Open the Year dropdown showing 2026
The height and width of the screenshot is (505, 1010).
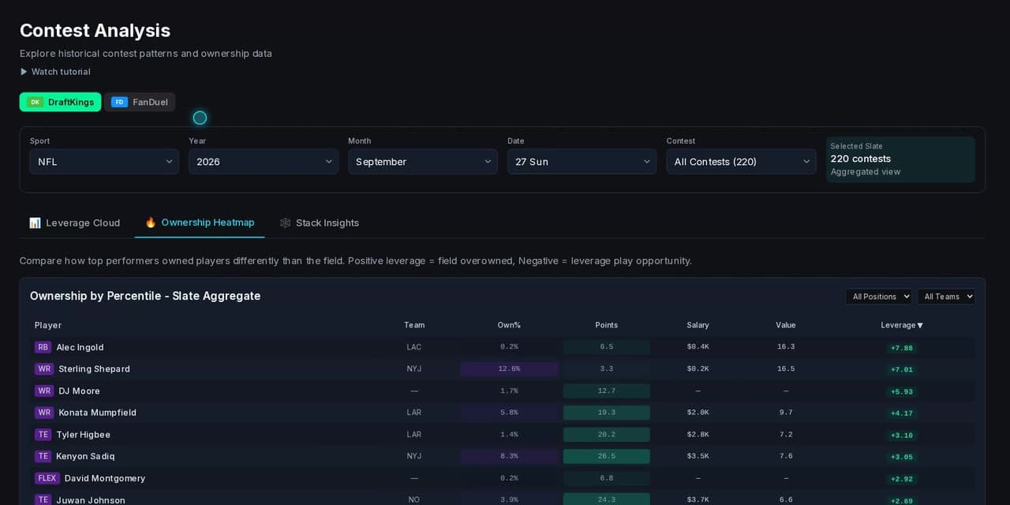[x=264, y=162]
